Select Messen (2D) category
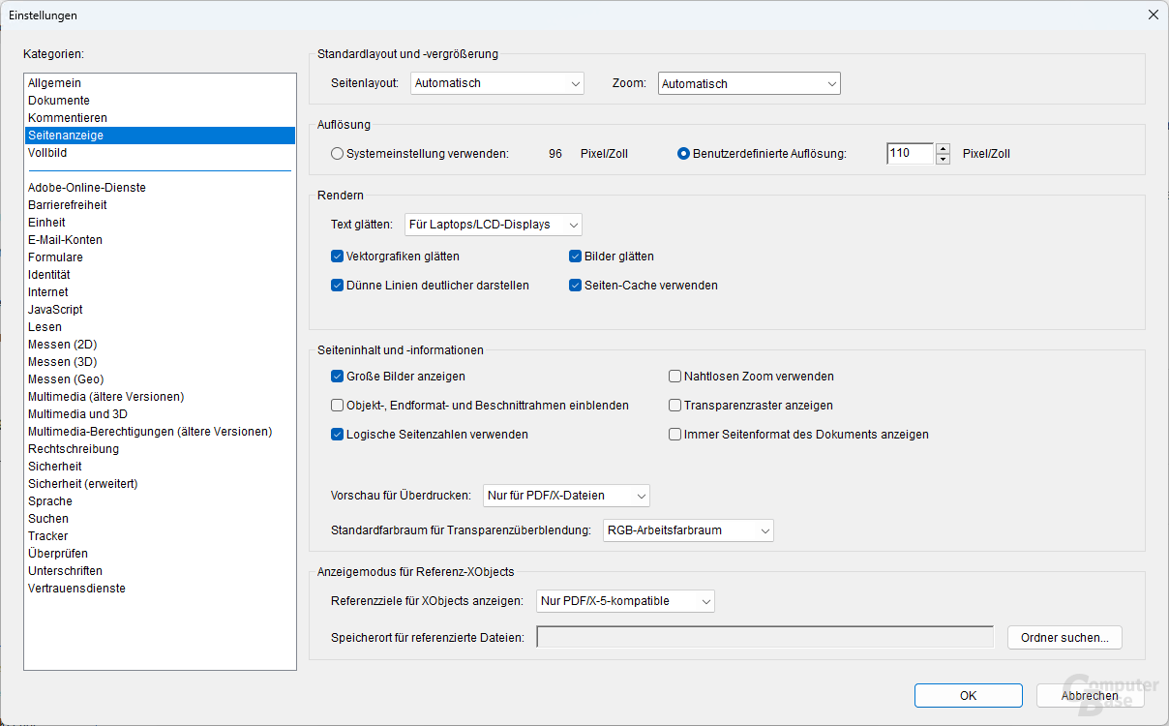Screen dimensions: 1169x726 pos(160,345)
